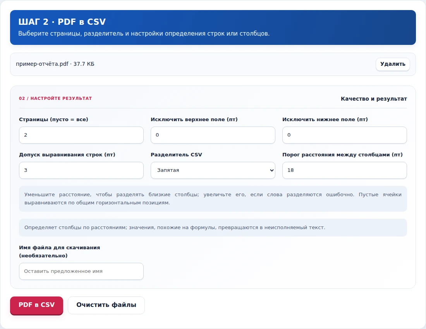
Task: Select the Допуск выравнивания строк (пт) input
Action: [81, 170]
